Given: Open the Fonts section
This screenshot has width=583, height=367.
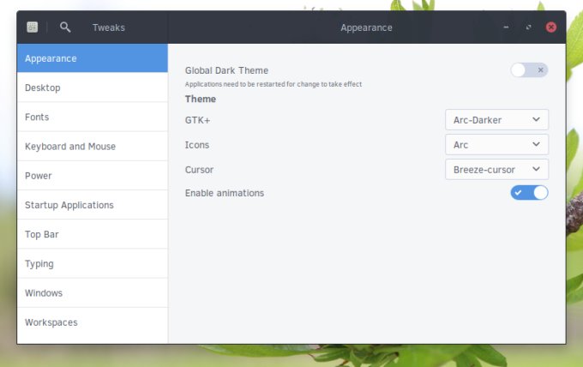Looking at the screenshot, I should click(93, 117).
